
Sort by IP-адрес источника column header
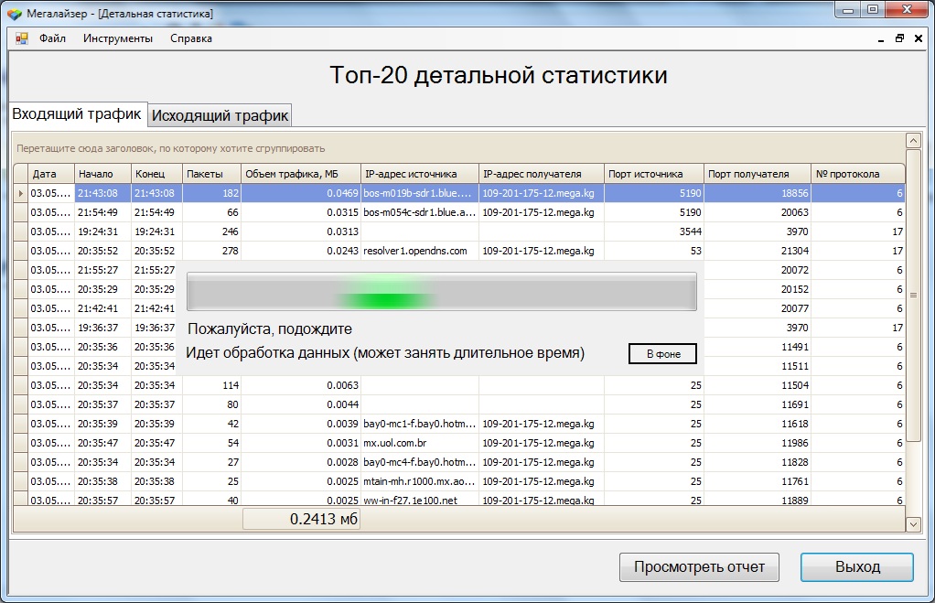pos(420,174)
